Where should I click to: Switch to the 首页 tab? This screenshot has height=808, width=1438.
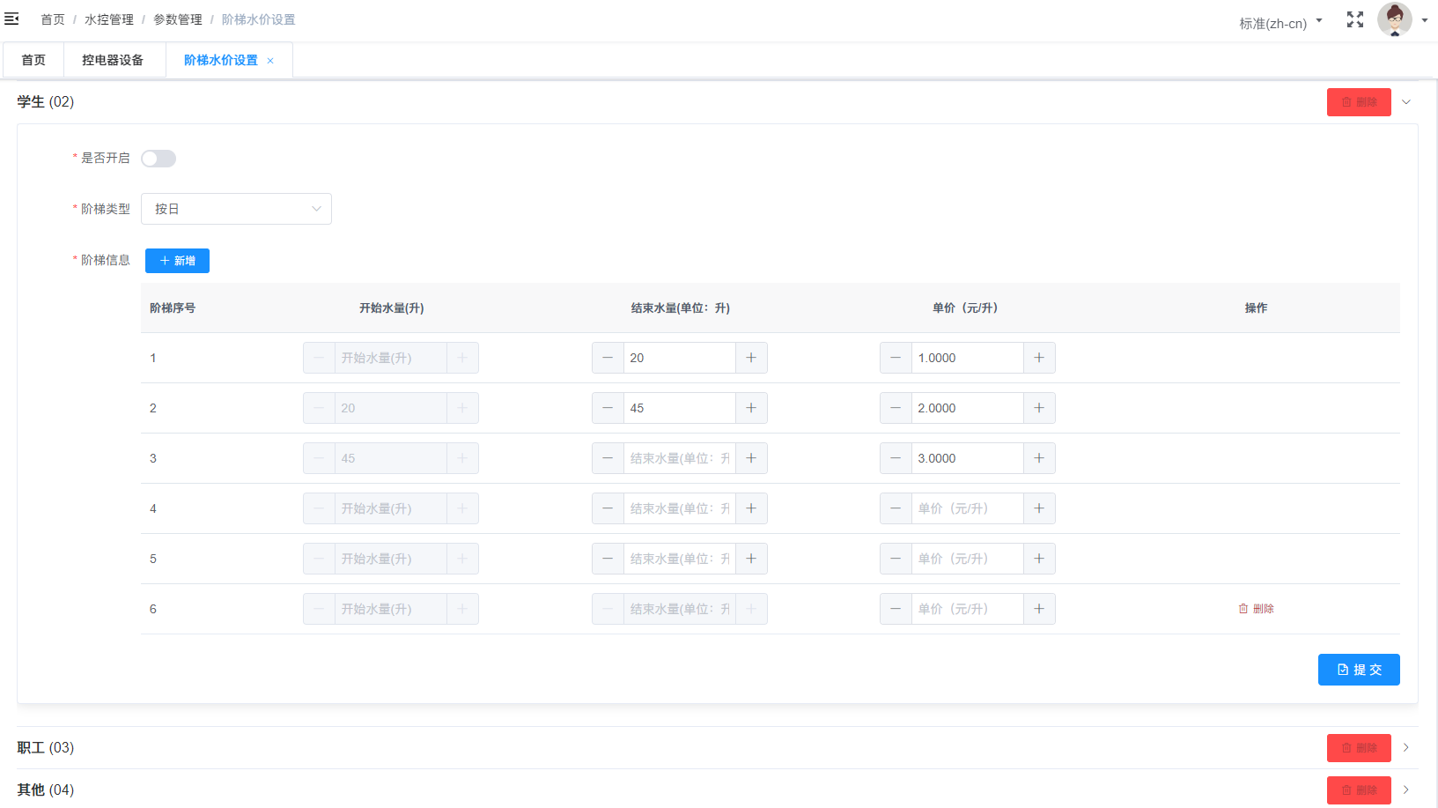(33, 60)
